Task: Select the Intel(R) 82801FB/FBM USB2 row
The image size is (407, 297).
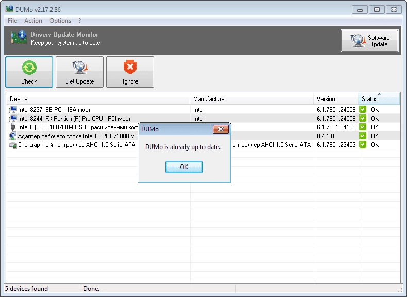Action: [x=203, y=127]
